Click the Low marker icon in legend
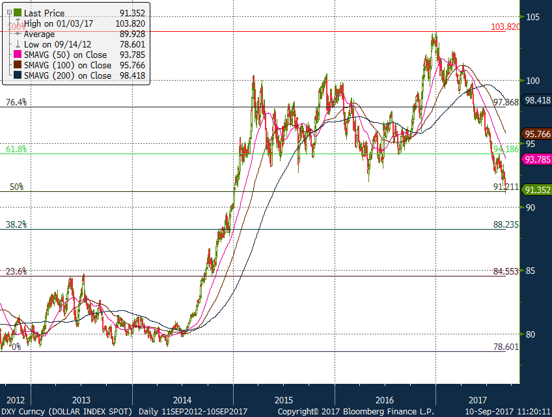Viewport: 552px width, 417px height. 17,44
